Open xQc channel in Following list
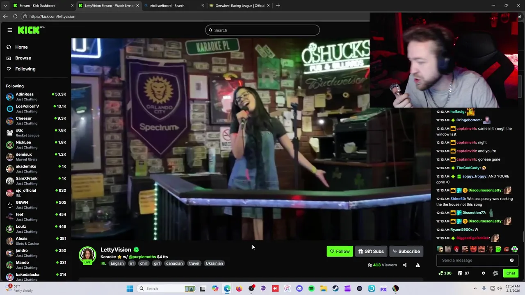The image size is (525, 295). [x=36, y=133]
